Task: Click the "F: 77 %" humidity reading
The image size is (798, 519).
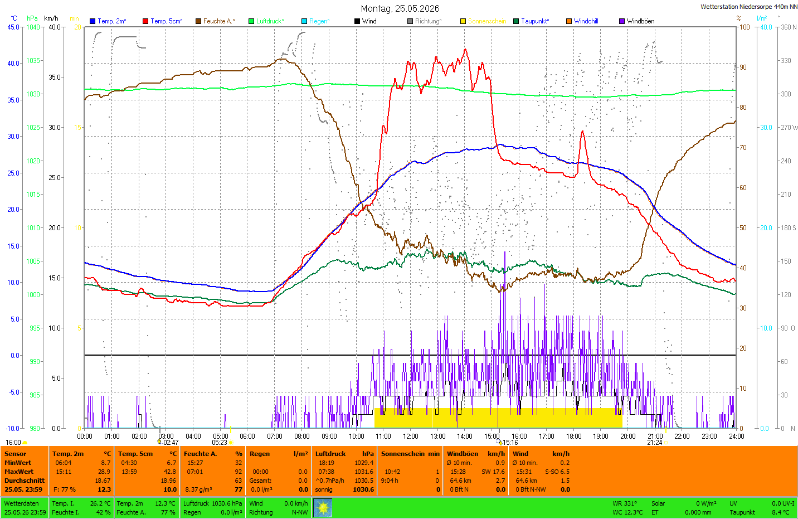Action: [65, 489]
